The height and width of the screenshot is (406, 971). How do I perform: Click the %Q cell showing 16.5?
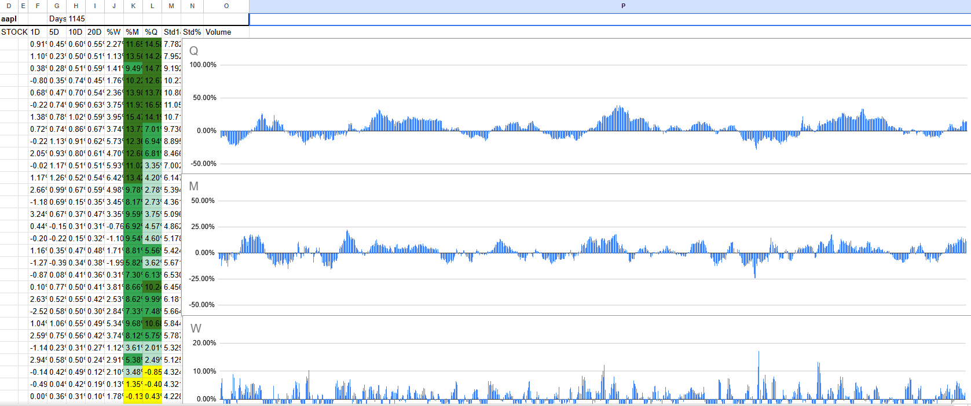pyautogui.click(x=152, y=105)
